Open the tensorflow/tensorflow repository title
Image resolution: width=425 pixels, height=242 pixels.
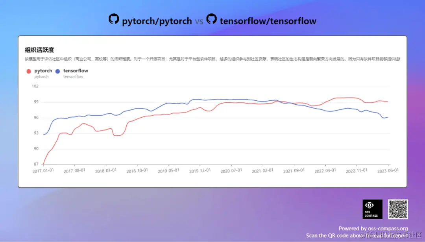click(x=268, y=21)
